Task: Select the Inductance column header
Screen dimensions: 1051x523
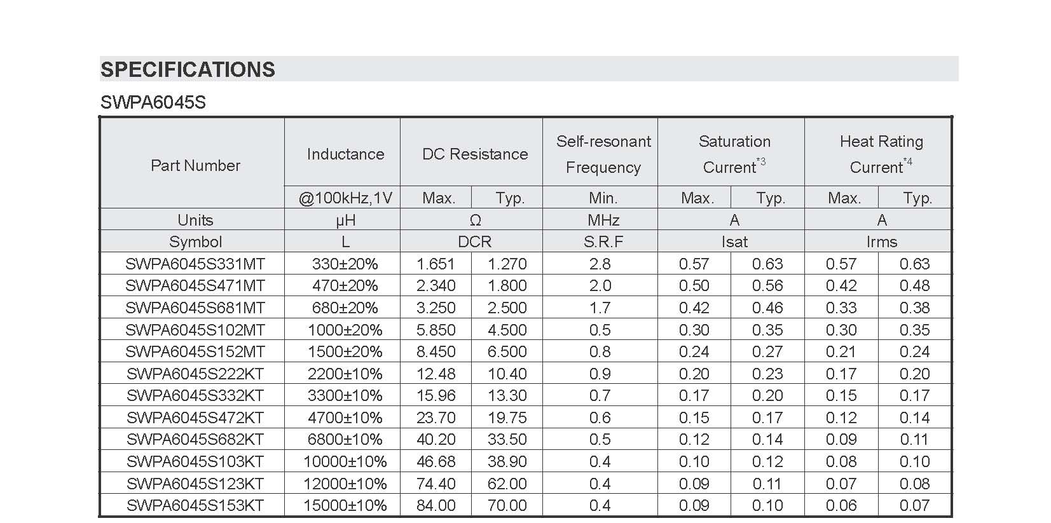Action: click(345, 154)
